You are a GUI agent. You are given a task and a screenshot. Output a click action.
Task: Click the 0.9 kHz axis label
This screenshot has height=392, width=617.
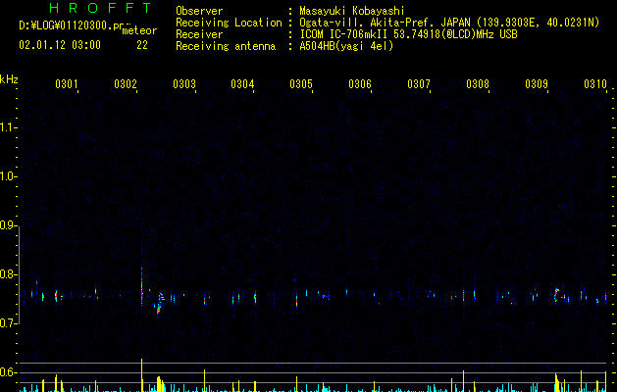pos(8,225)
